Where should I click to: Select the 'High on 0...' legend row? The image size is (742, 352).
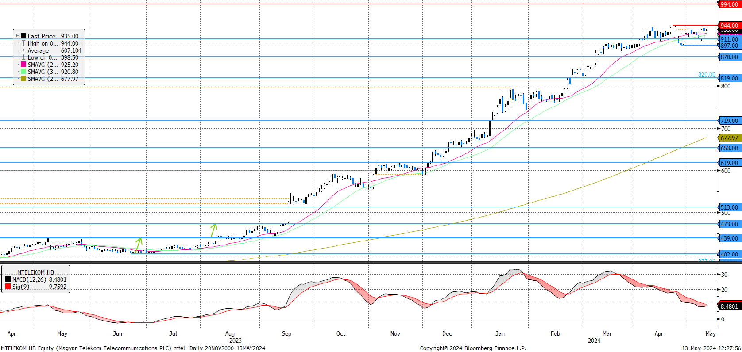tap(53, 43)
